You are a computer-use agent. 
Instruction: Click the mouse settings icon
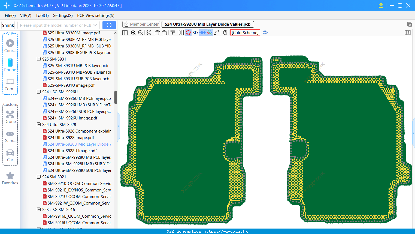tap(225, 32)
